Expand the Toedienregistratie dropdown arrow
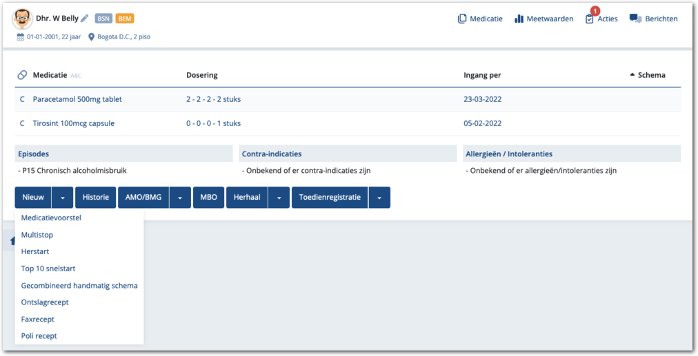This screenshot has width=698, height=356. point(379,198)
